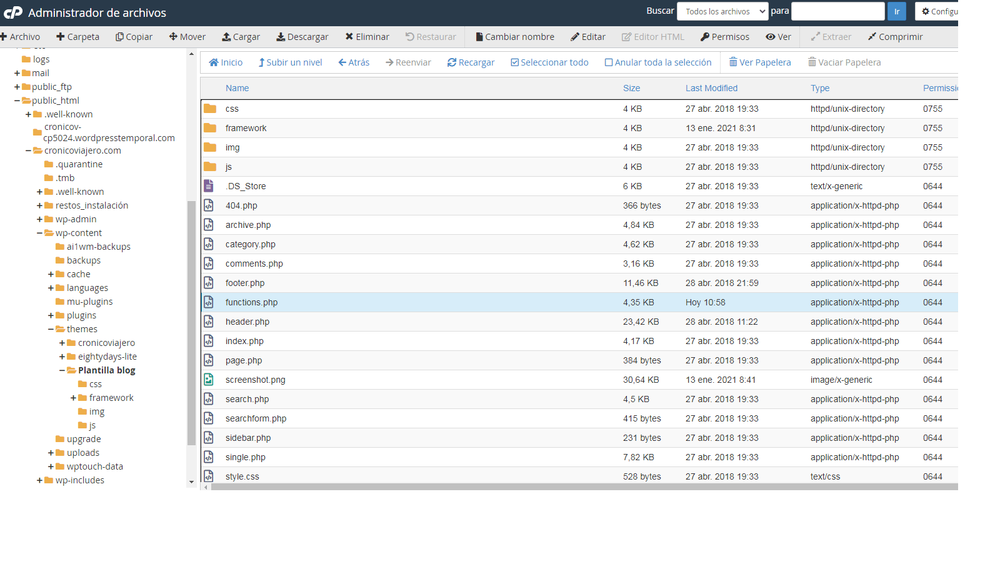
Task: Click the 404.php file icon
Action: 209,205
